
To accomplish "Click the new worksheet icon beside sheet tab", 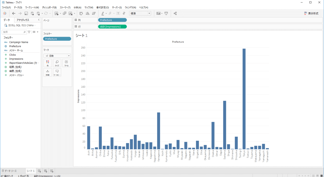I will [39, 171].
